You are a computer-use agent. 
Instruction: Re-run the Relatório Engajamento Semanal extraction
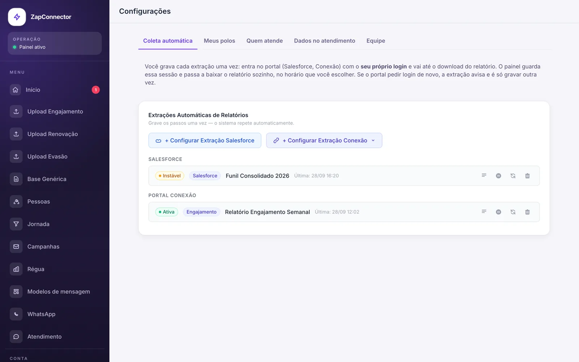tap(513, 212)
